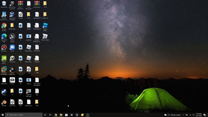Open the notification center icon

pyautogui.click(x=205, y=115)
